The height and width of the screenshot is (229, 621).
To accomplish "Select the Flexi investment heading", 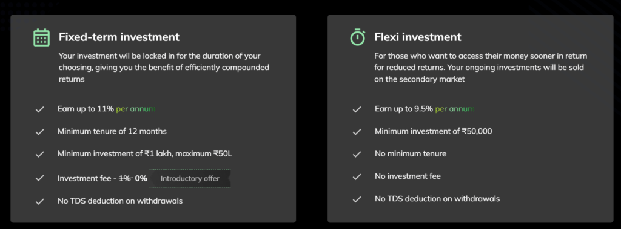I will 418,37.
